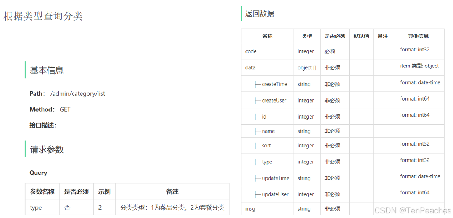Screen dimensions: 453x218
Task: Select item 类型: object info cell
Action: click(x=419, y=66)
